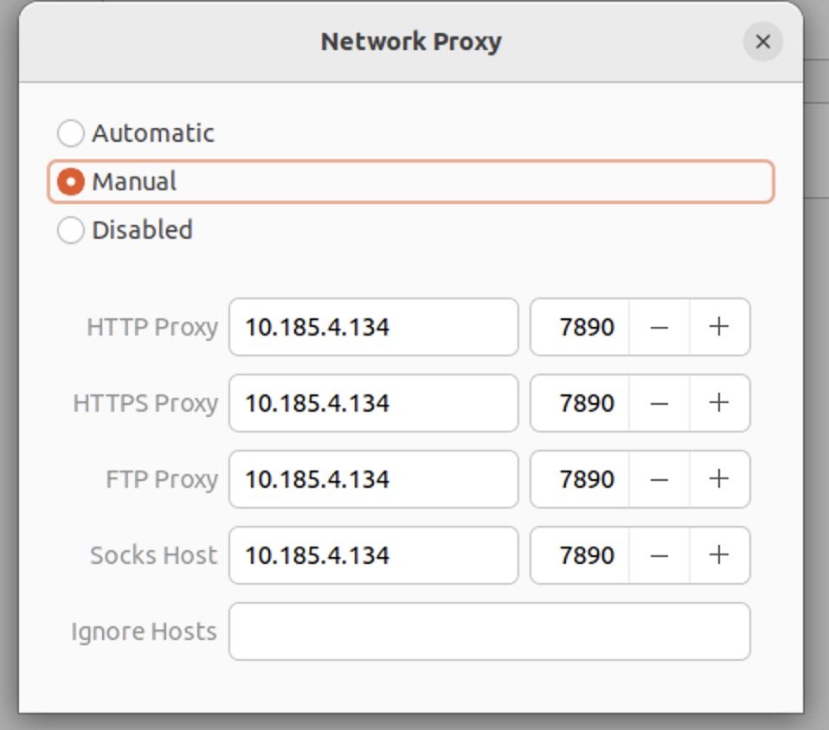Click the empty Ignore Hosts field
This screenshot has width=829, height=730.
(490, 631)
